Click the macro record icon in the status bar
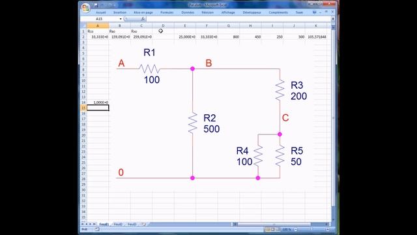This screenshot has height=235, width=417. coord(97,229)
